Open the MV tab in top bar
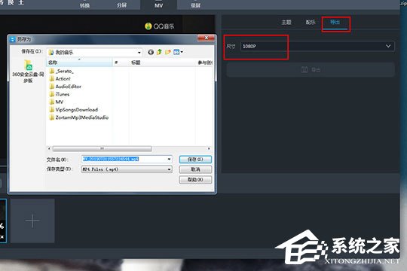Screen dimensions: 407x271 [158, 5]
